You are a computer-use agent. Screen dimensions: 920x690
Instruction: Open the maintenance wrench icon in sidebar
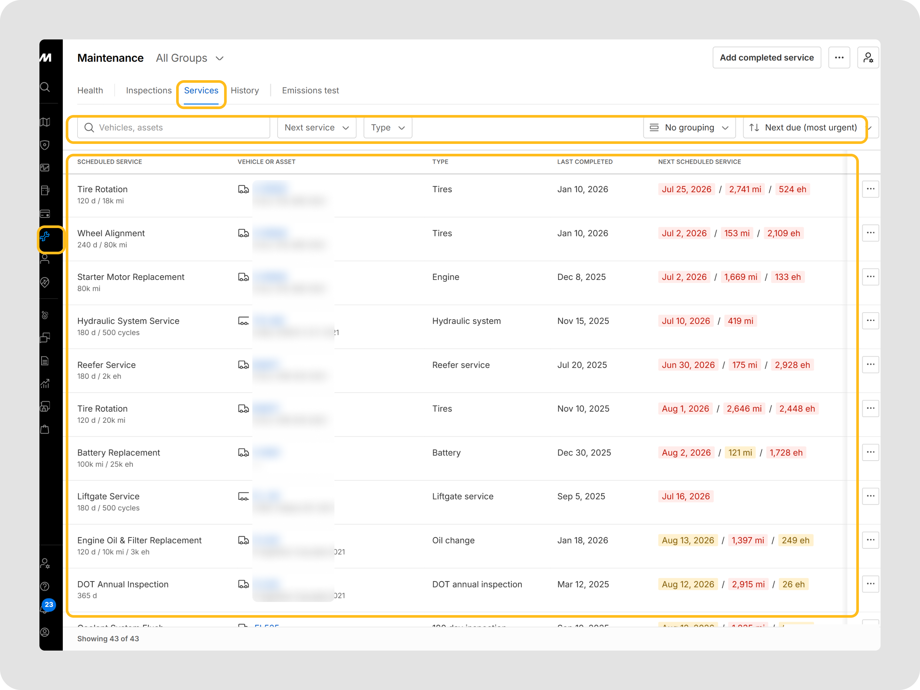coord(45,237)
